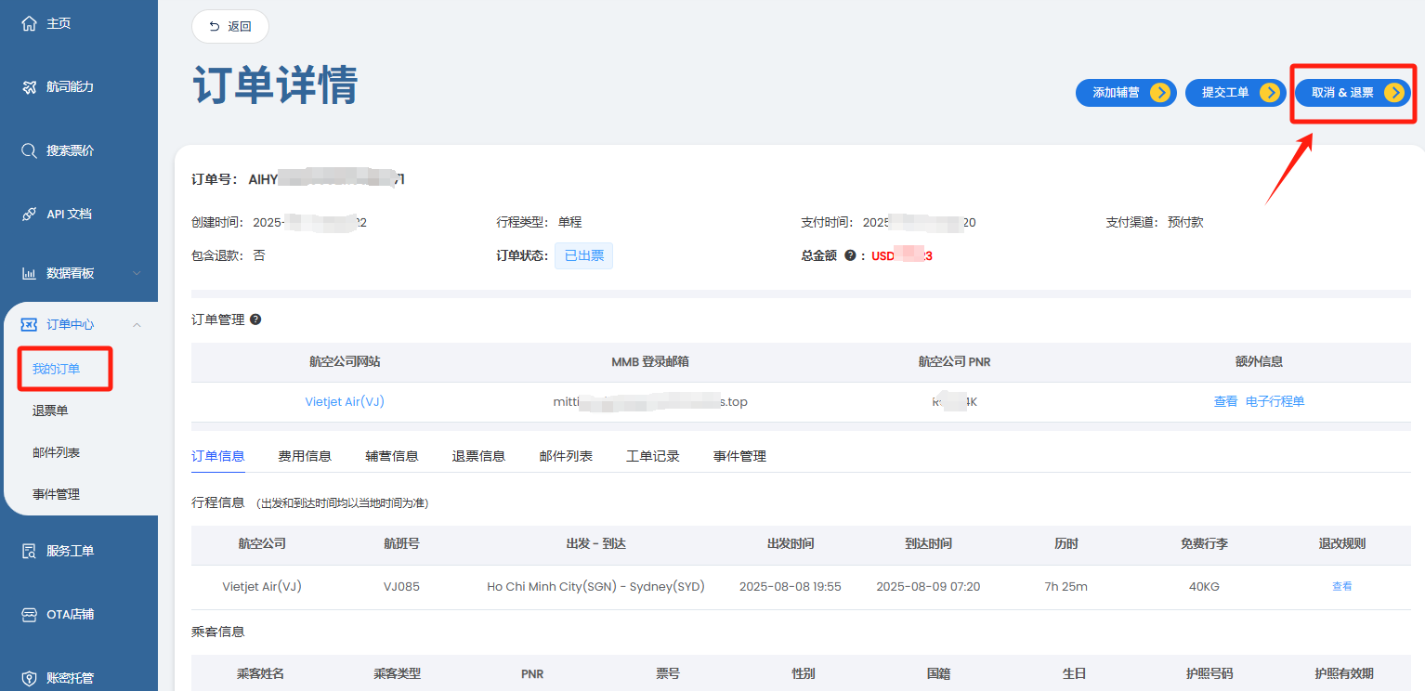Open the Vietjet Air(VJ) website link
The width and height of the screenshot is (1425, 691).
click(x=345, y=402)
